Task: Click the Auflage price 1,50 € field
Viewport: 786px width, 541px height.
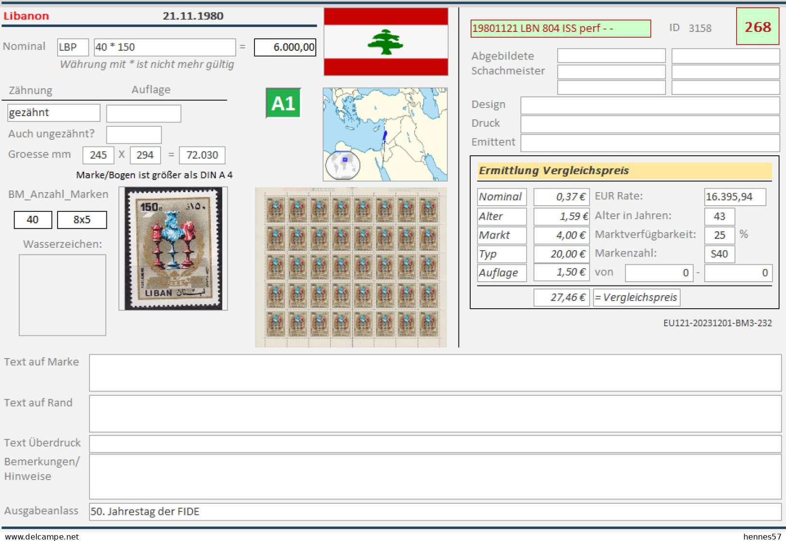Action: (x=562, y=272)
